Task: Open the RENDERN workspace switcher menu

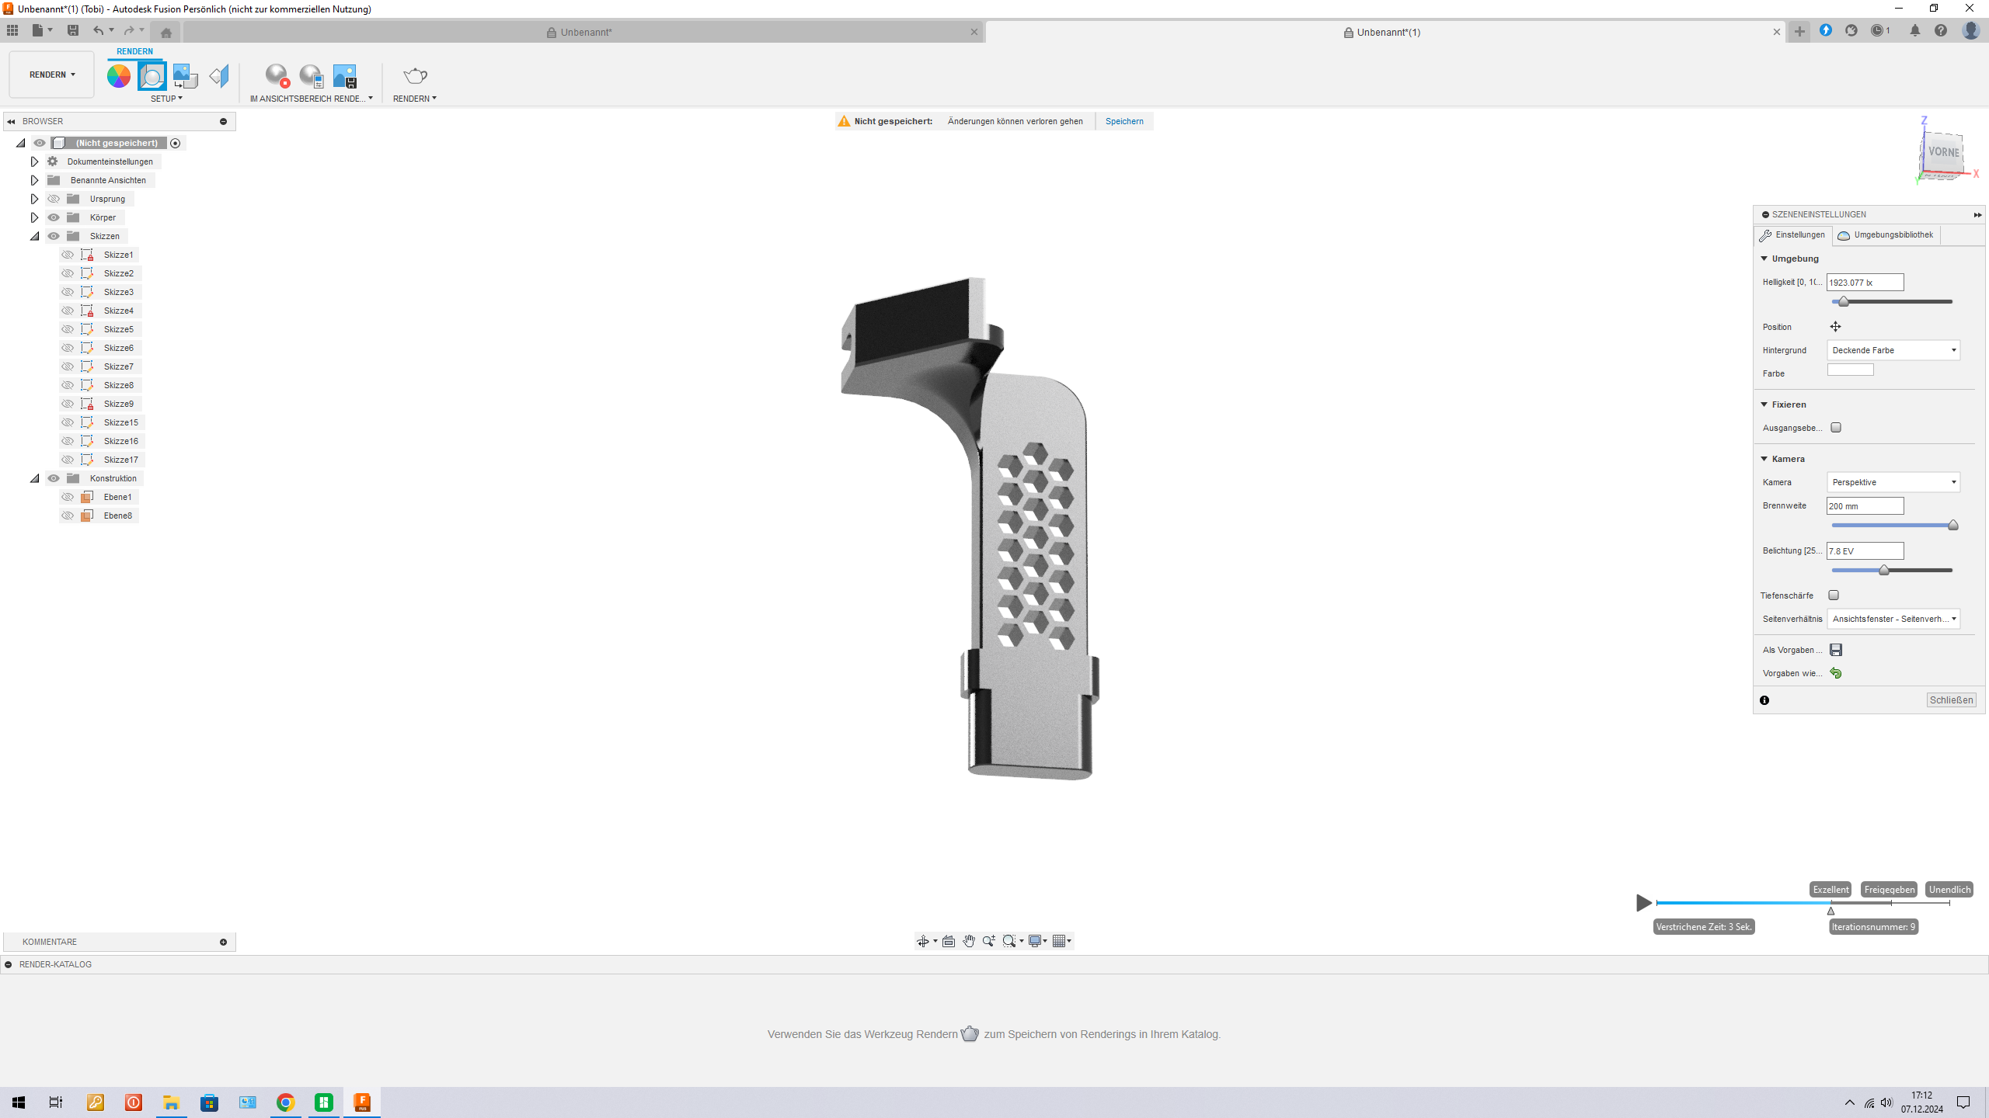Action: [51, 75]
